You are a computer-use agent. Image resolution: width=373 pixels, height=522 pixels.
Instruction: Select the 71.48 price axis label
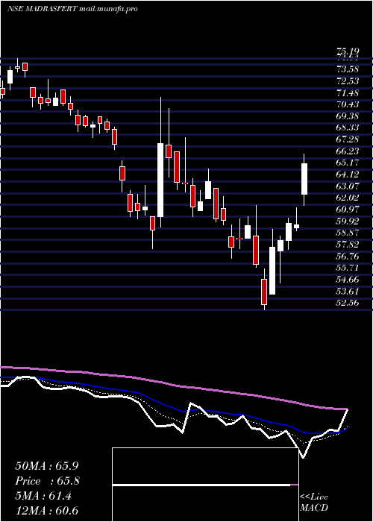[348, 92]
